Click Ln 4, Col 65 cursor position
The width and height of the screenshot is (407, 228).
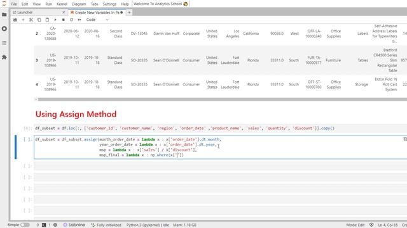388,225
